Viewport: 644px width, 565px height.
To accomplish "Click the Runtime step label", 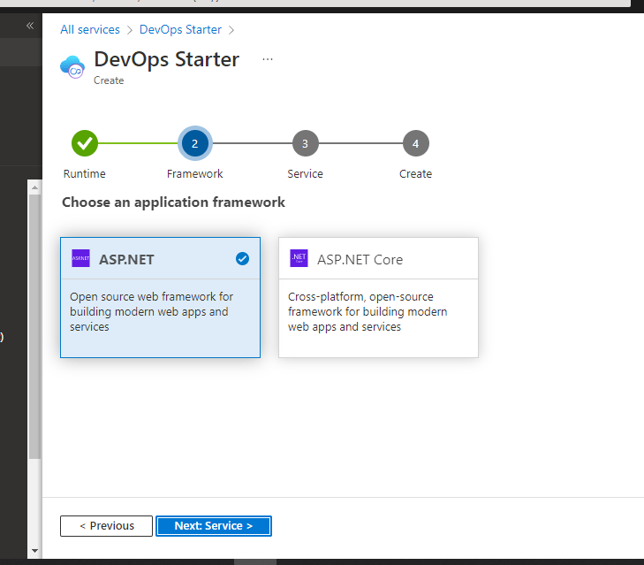I will coord(85,174).
